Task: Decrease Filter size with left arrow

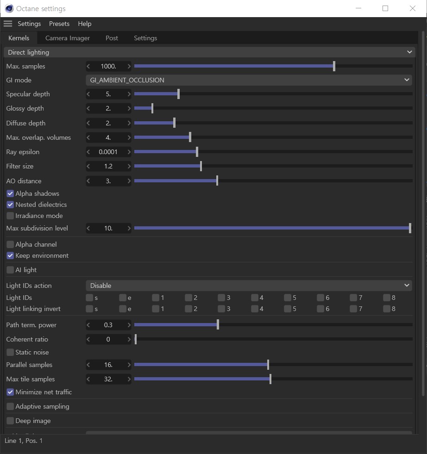Action: [x=88, y=166]
